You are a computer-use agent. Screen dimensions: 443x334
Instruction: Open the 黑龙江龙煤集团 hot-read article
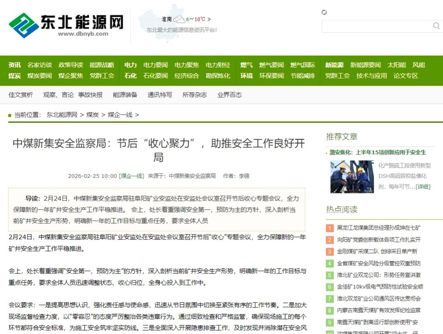coord(378,228)
